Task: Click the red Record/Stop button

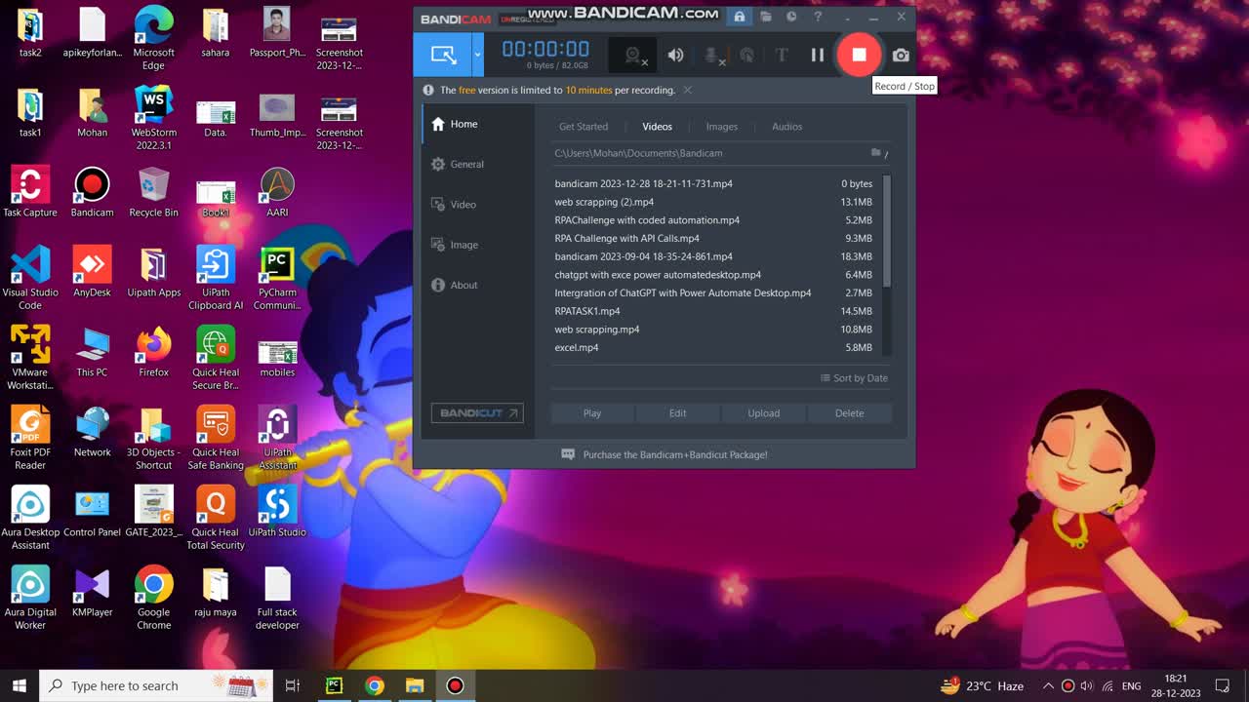Action: pos(859,55)
